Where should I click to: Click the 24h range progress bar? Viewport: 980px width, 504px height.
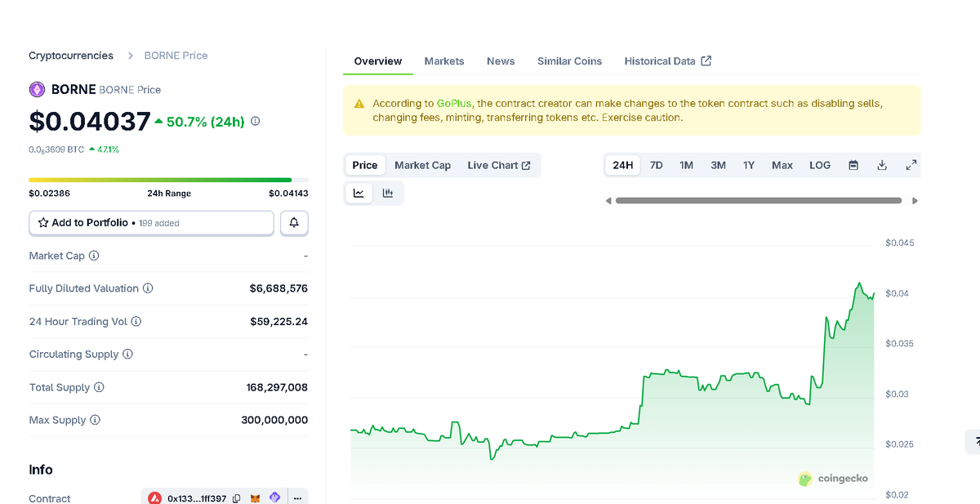click(168, 180)
